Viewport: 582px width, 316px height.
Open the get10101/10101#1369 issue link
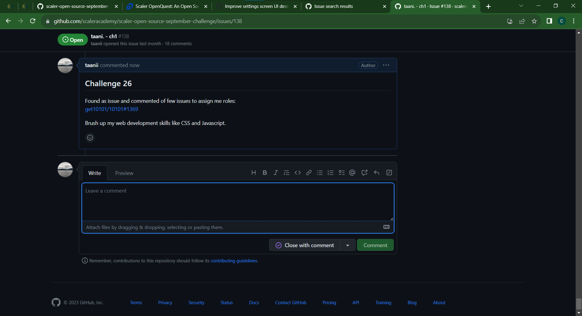112,109
